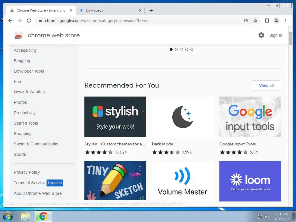The height and width of the screenshot is (222, 296).
Task: Open the Accessibility category
Action: [25, 50]
